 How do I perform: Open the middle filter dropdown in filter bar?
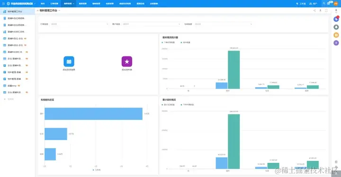point(152,24)
